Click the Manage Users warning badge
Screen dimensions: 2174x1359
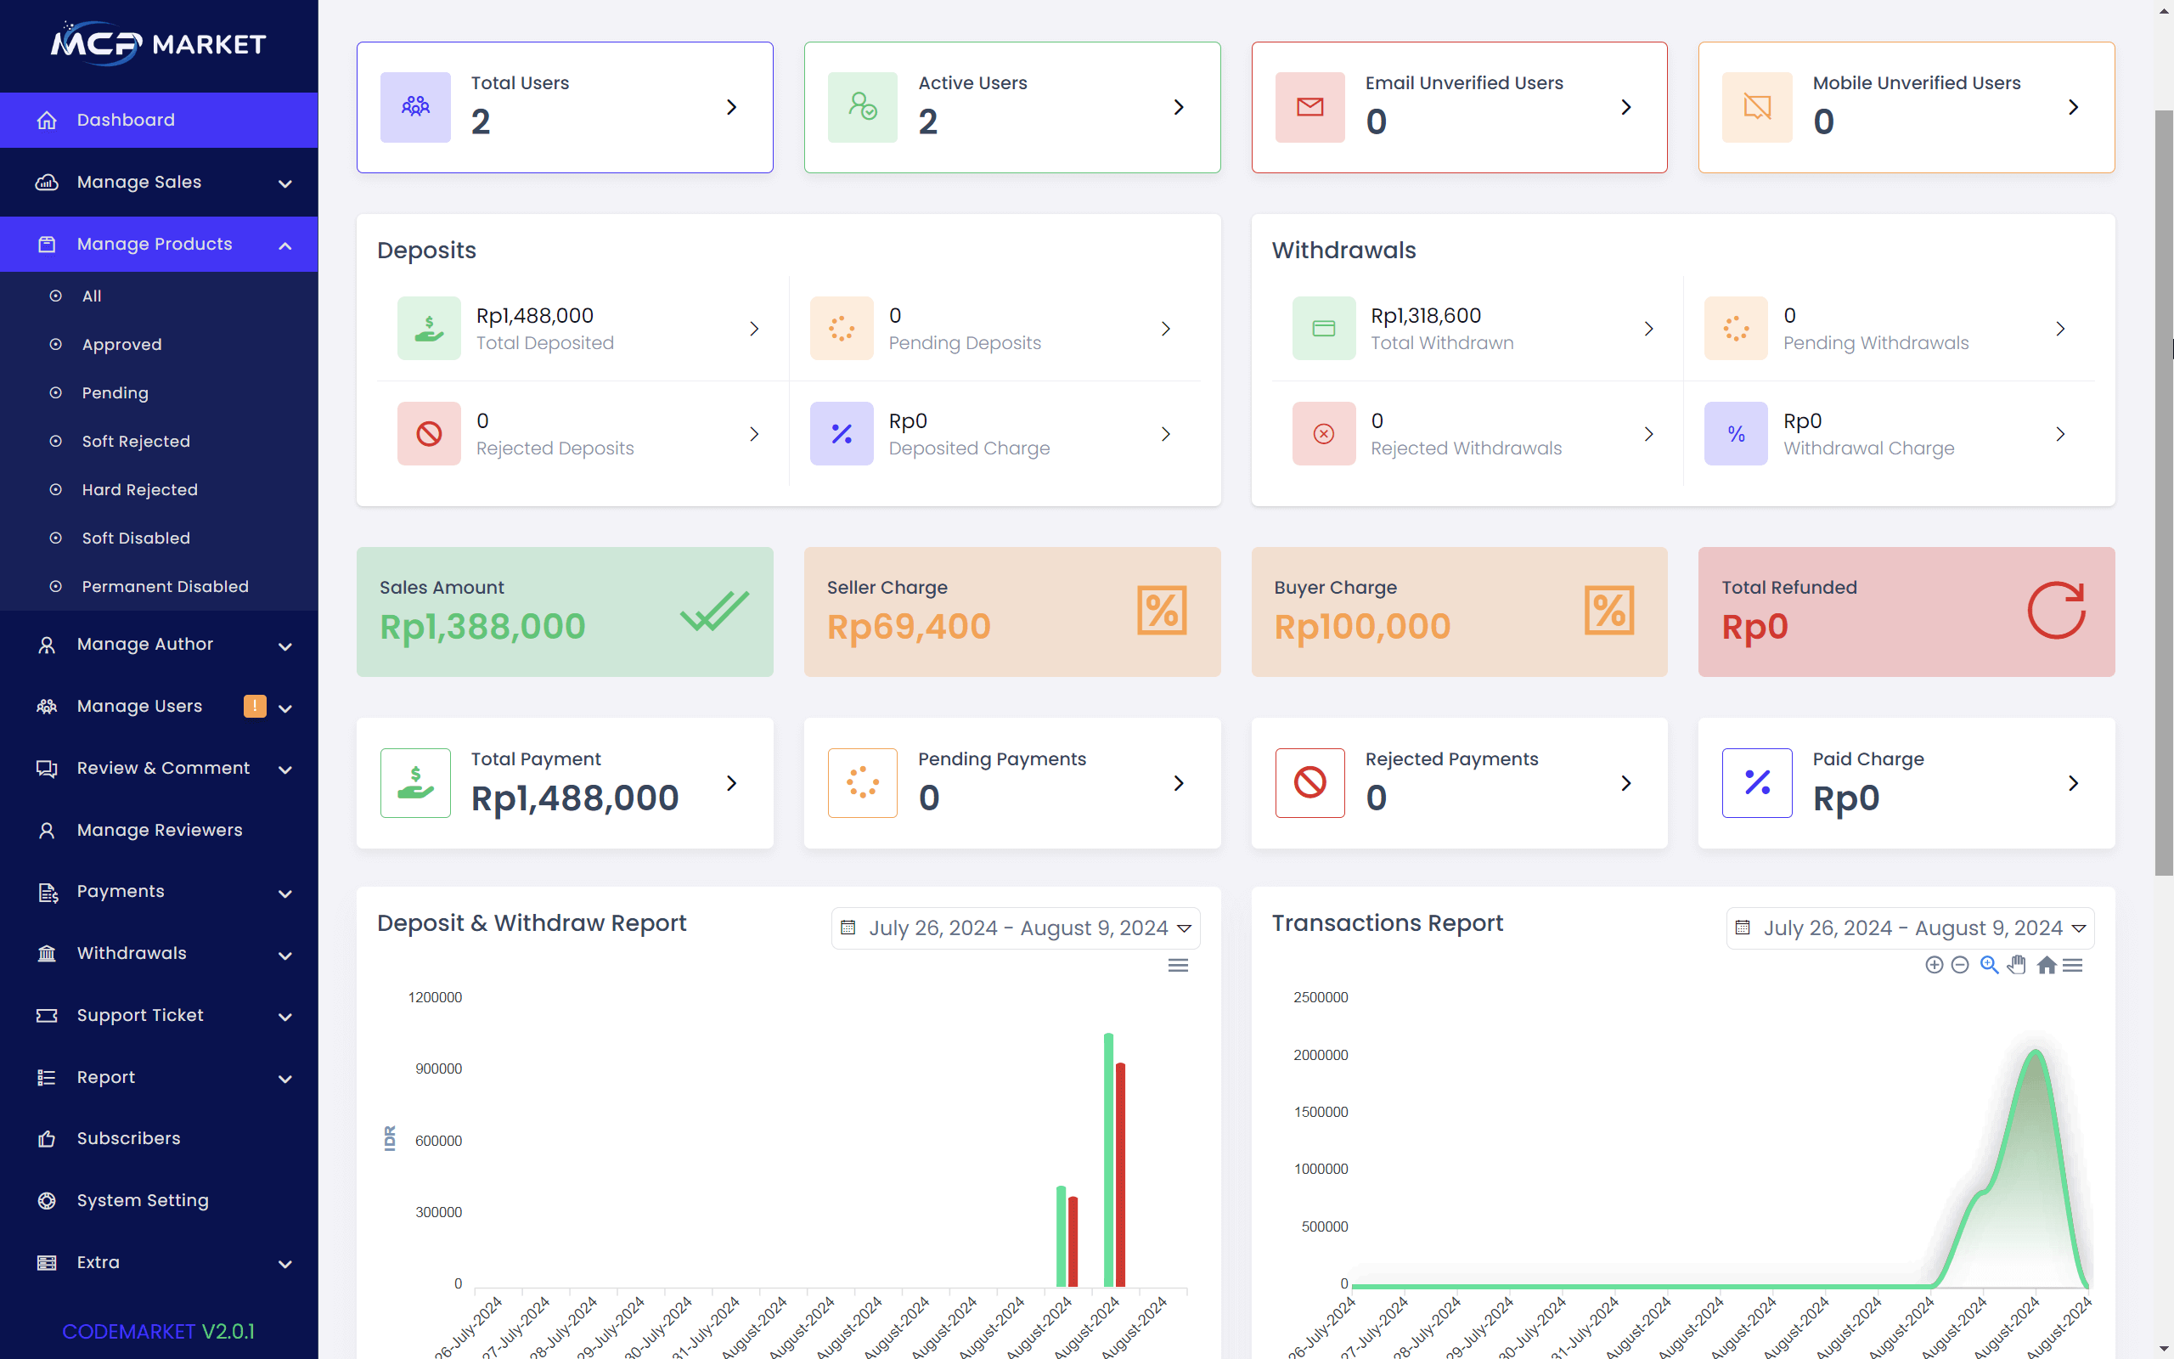pyautogui.click(x=254, y=706)
